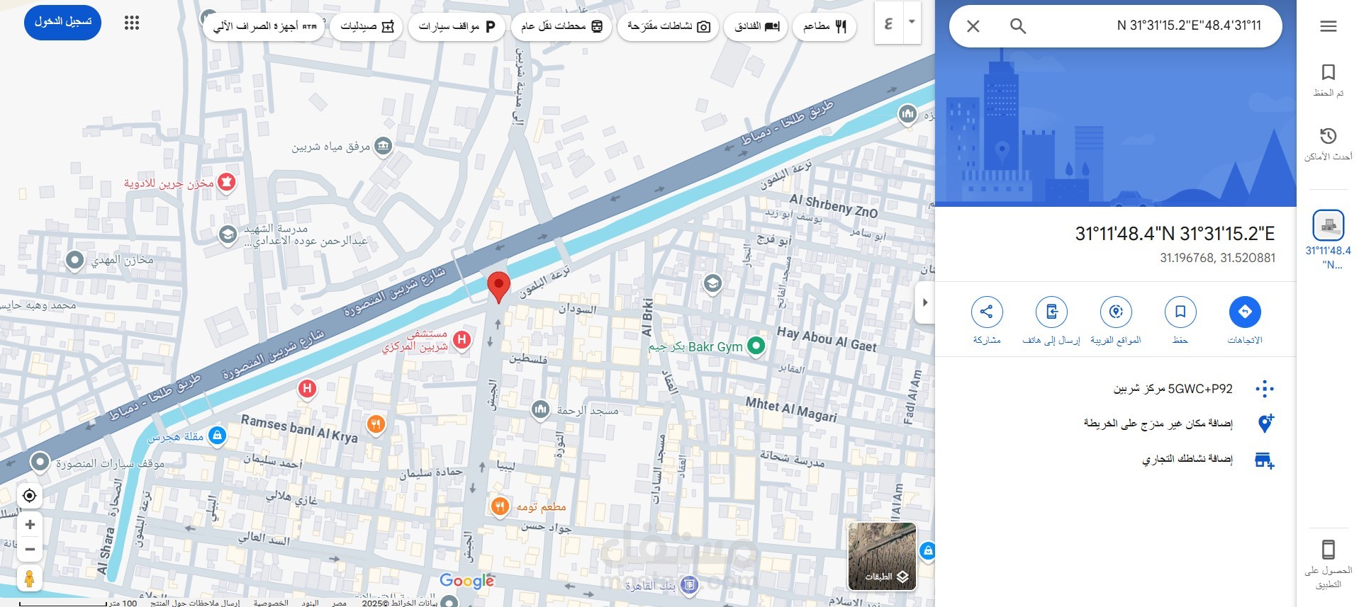Screen dimensions: 1359x607
Task: Click the blue Sign in button
Action: 63,22
